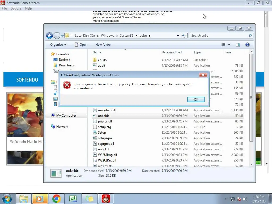Open Windows Explorer from taskbar
This screenshot has width=272, height=204.
(24, 199)
